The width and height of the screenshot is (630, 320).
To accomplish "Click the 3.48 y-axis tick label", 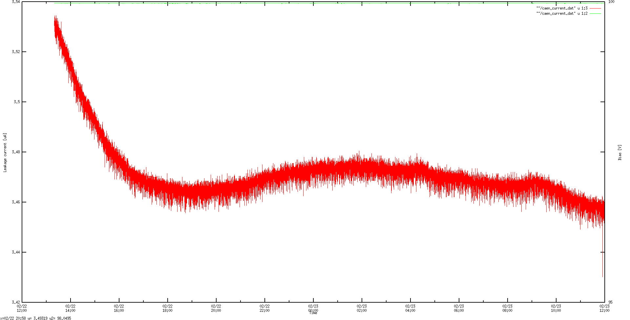I will click(16, 152).
